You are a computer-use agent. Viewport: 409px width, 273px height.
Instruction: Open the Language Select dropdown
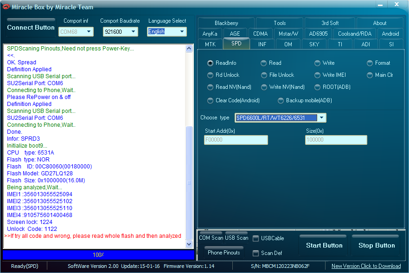click(x=166, y=32)
